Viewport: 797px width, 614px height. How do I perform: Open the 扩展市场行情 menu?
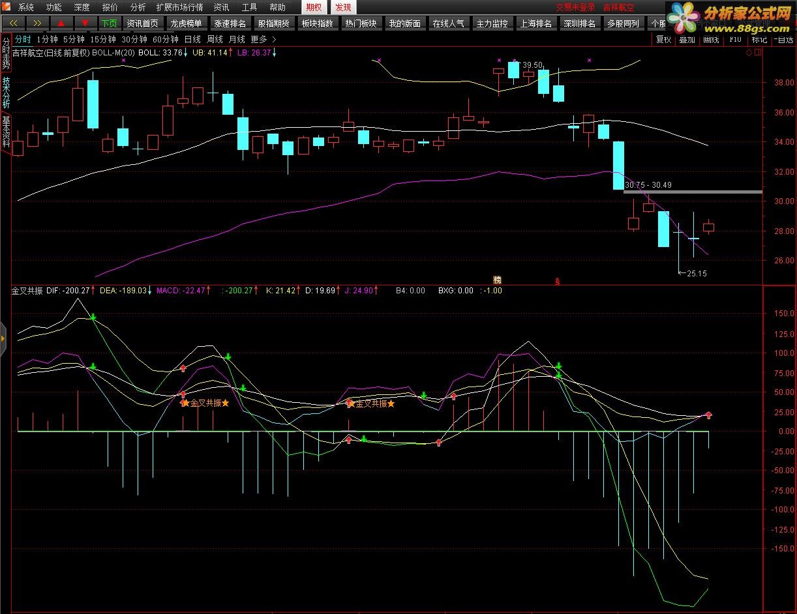pos(179,7)
